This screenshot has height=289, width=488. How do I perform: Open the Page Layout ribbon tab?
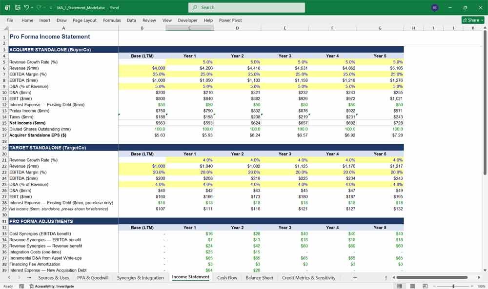[x=84, y=20]
